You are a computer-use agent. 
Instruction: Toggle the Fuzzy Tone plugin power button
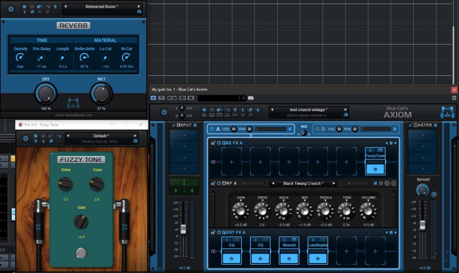[x=26, y=138]
